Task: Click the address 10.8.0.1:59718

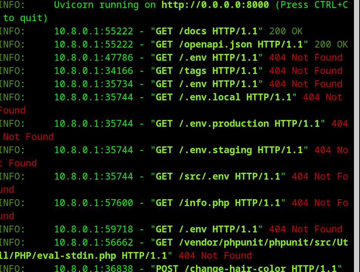Action: click(x=94, y=229)
